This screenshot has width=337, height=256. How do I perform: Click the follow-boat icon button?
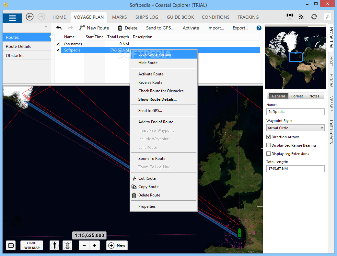[x=67, y=245]
